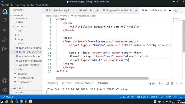Viewport: 185px width, 104px height.
Task: Switch to the DEBUG CONSOLE tab
Action: click(84, 83)
